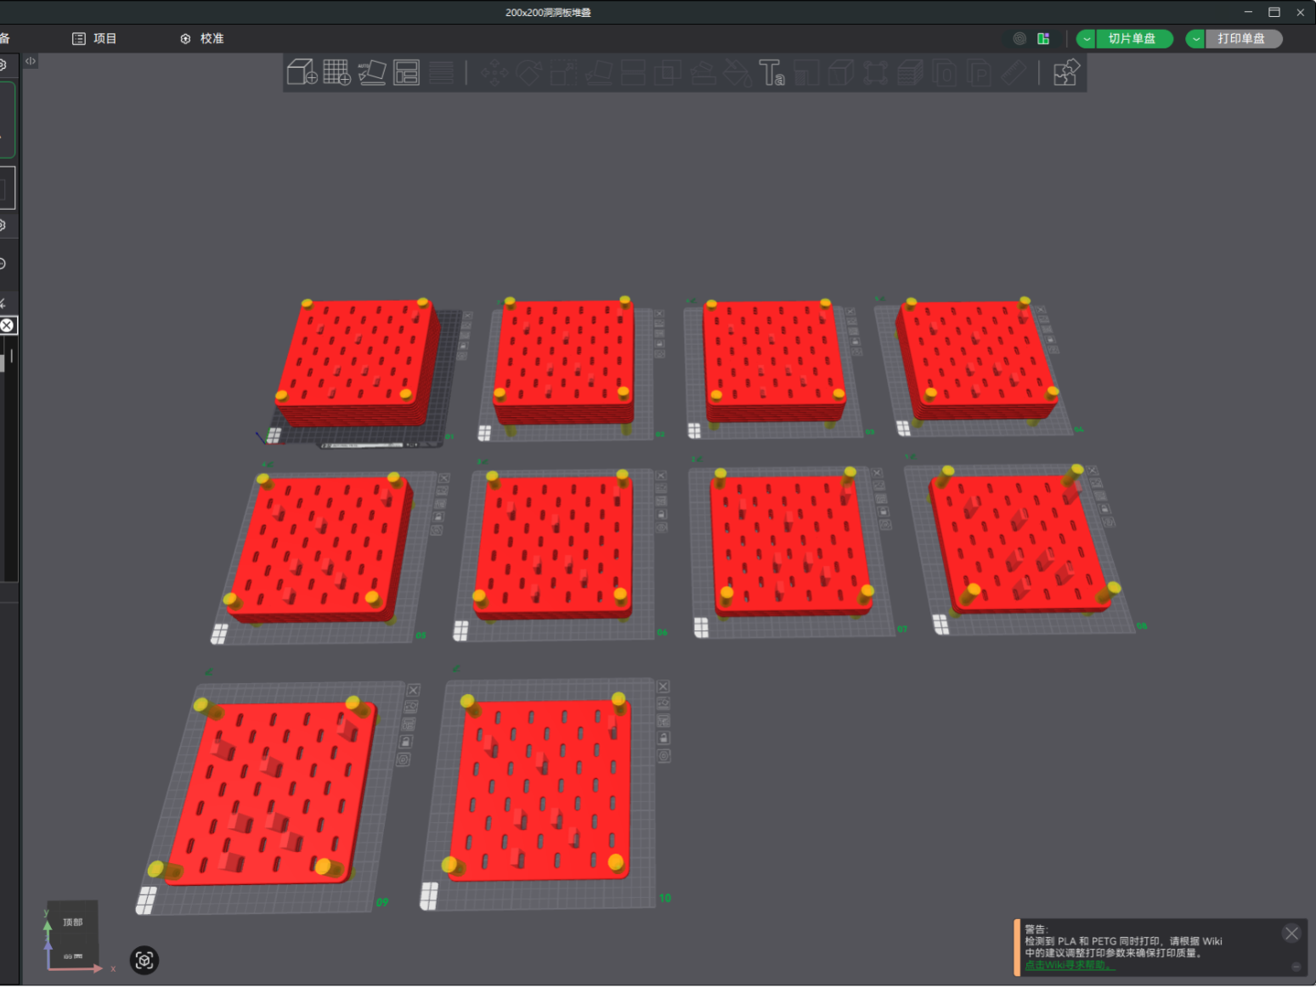Toggle the lock on plate 10

664,738
